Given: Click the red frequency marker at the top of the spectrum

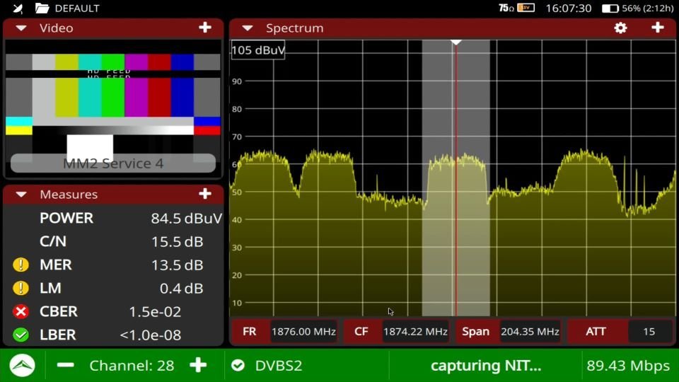Looking at the screenshot, I should (456, 43).
